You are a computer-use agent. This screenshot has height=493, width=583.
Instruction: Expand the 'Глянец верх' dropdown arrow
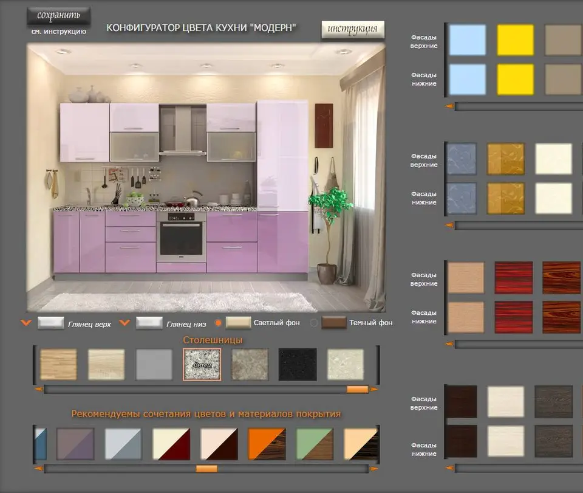26,323
